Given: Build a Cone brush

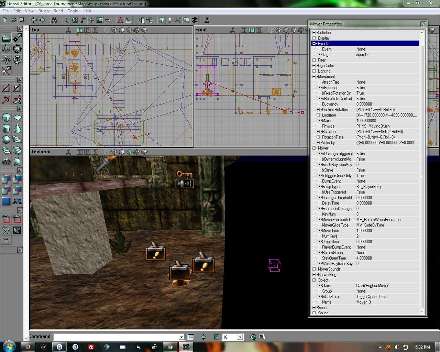Looking at the screenshot, I should (17, 129).
